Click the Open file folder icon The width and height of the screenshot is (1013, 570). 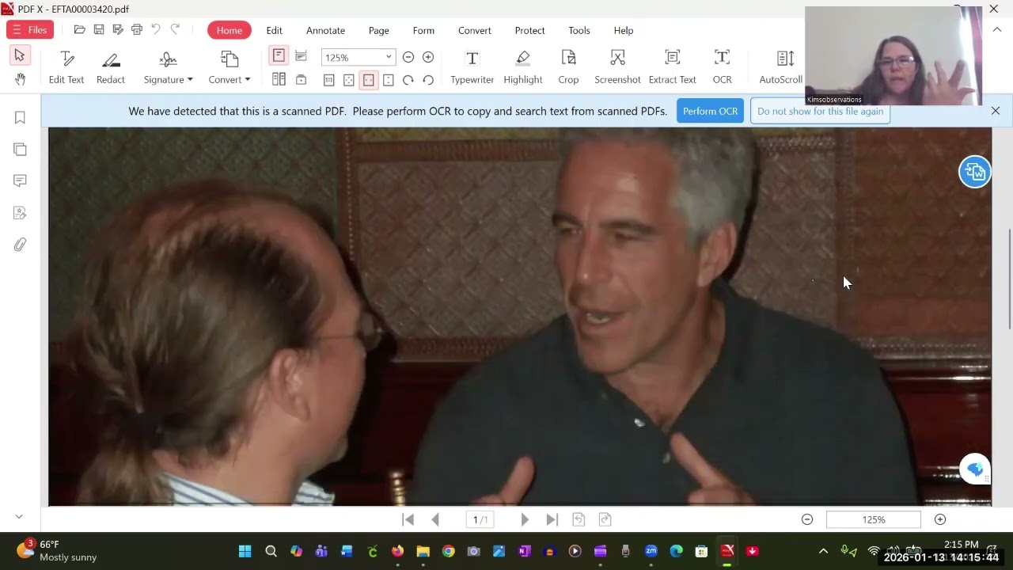tap(79, 30)
